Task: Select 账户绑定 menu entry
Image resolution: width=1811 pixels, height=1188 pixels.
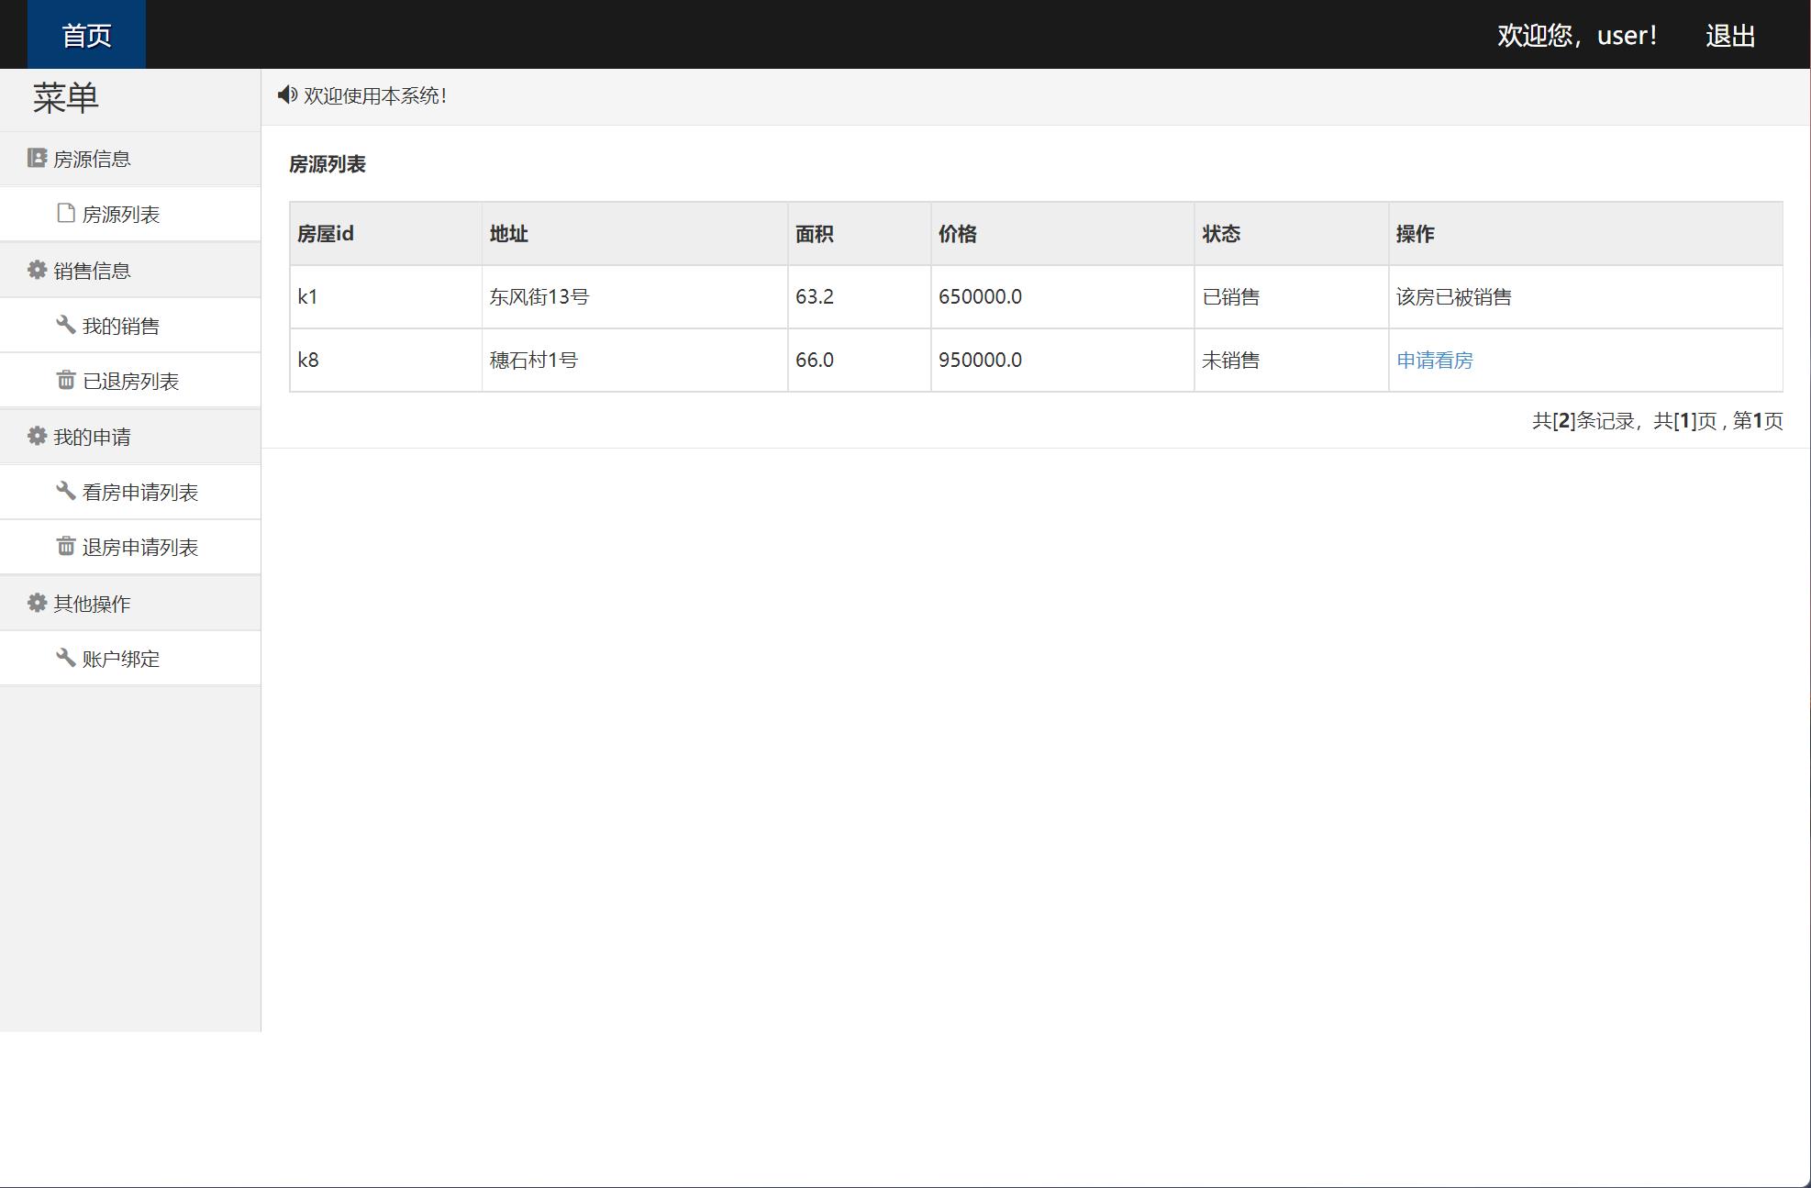Action: (120, 660)
